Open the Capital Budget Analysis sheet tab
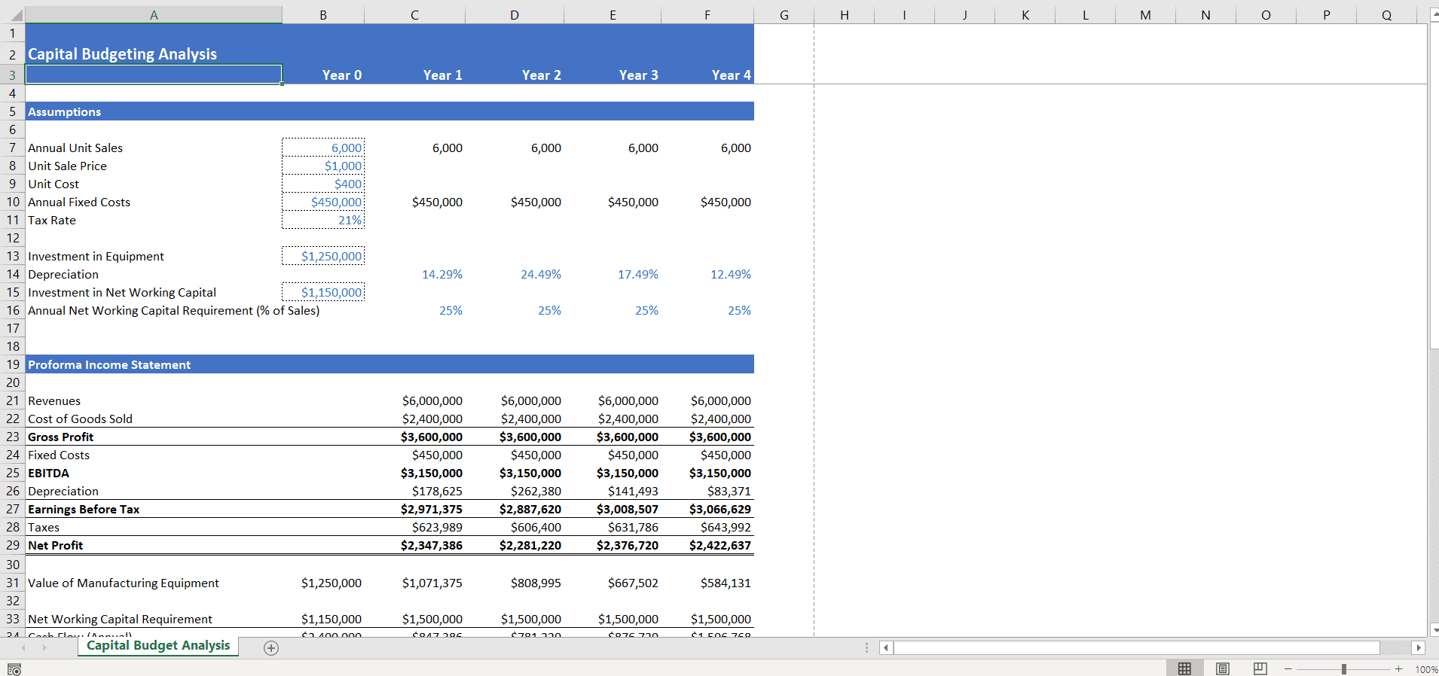1439x676 pixels. (x=158, y=646)
